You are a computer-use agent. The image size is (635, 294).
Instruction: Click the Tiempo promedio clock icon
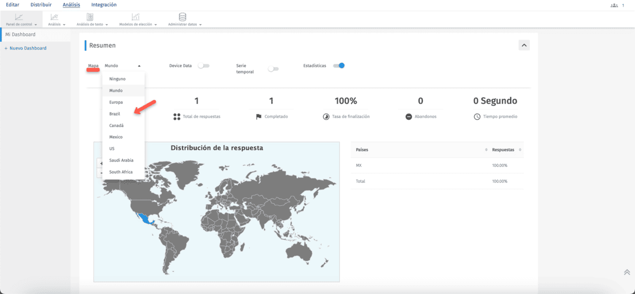tap(477, 117)
